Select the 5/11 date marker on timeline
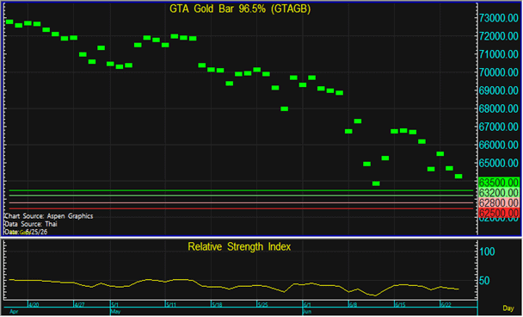This screenshot has height=317, width=523. (x=171, y=305)
